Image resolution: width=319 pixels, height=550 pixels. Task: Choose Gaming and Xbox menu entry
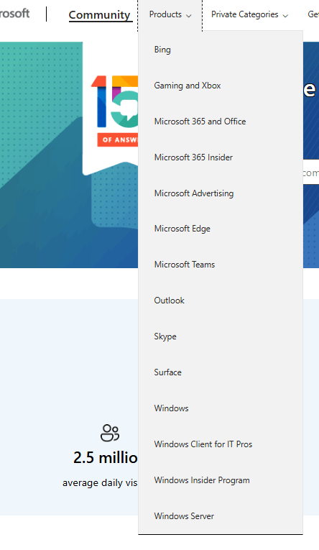pyautogui.click(x=221, y=86)
